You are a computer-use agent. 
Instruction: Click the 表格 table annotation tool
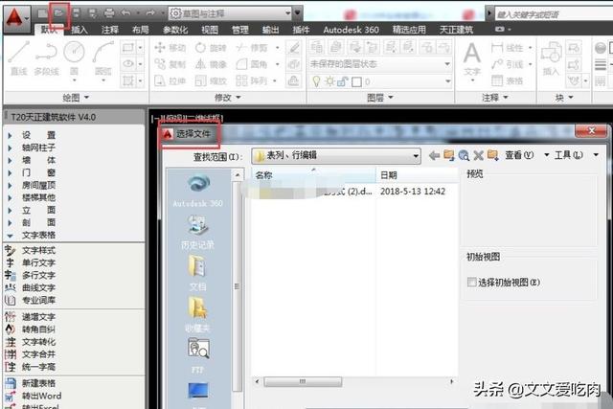click(x=507, y=80)
